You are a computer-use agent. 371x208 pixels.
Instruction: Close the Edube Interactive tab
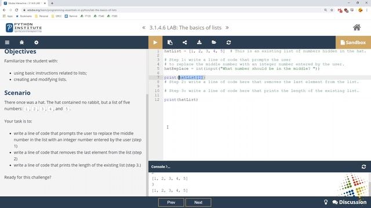(45, 3)
